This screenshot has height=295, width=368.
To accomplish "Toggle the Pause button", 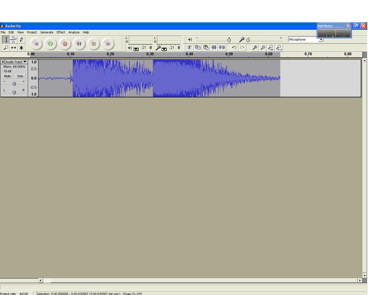I will (79, 44).
